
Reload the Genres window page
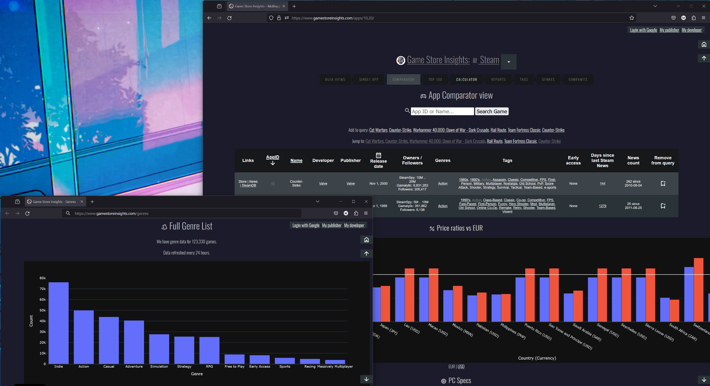pyautogui.click(x=27, y=213)
